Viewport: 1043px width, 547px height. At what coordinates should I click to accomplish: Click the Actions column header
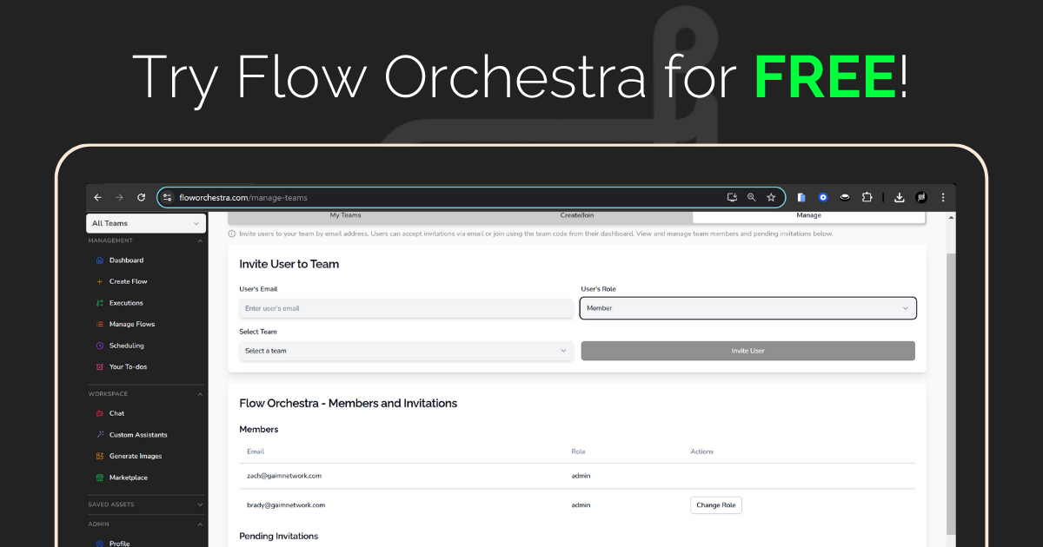point(702,451)
